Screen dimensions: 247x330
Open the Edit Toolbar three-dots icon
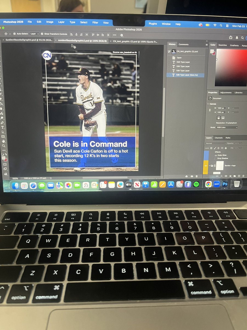click(x=4, y=150)
